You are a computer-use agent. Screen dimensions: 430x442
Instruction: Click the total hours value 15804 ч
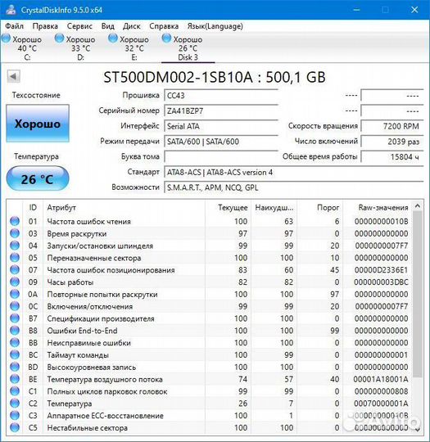point(392,156)
